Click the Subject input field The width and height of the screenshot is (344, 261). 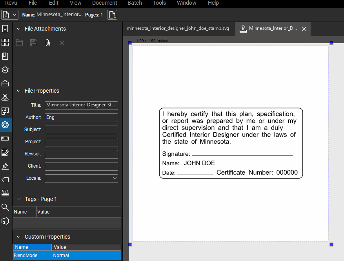[x=82, y=130]
